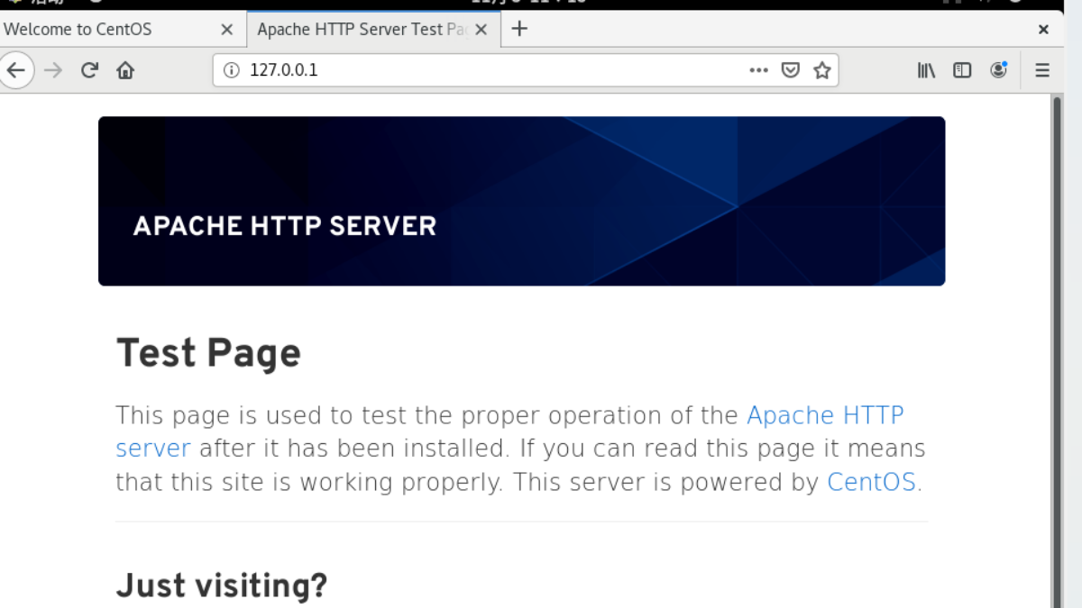This screenshot has width=1082, height=608.
Task: Close the Apache HTTP Server Test Page tab
Action: click(x=481, y=30)
